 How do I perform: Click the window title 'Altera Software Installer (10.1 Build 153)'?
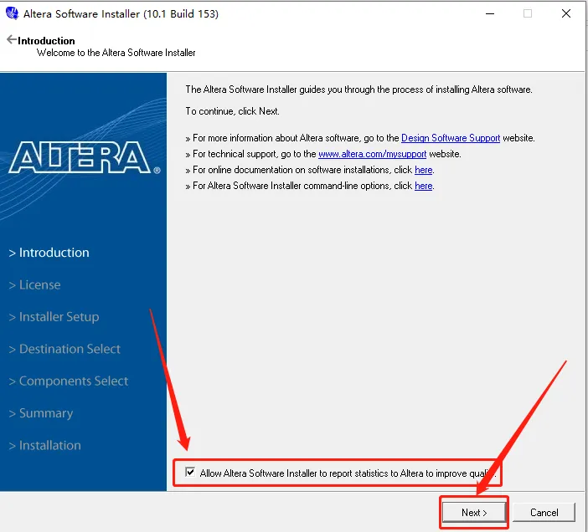[x=121, y=14]
